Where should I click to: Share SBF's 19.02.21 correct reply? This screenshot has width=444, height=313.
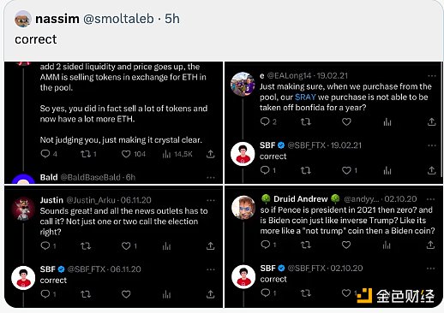click(x=431, y=170)
